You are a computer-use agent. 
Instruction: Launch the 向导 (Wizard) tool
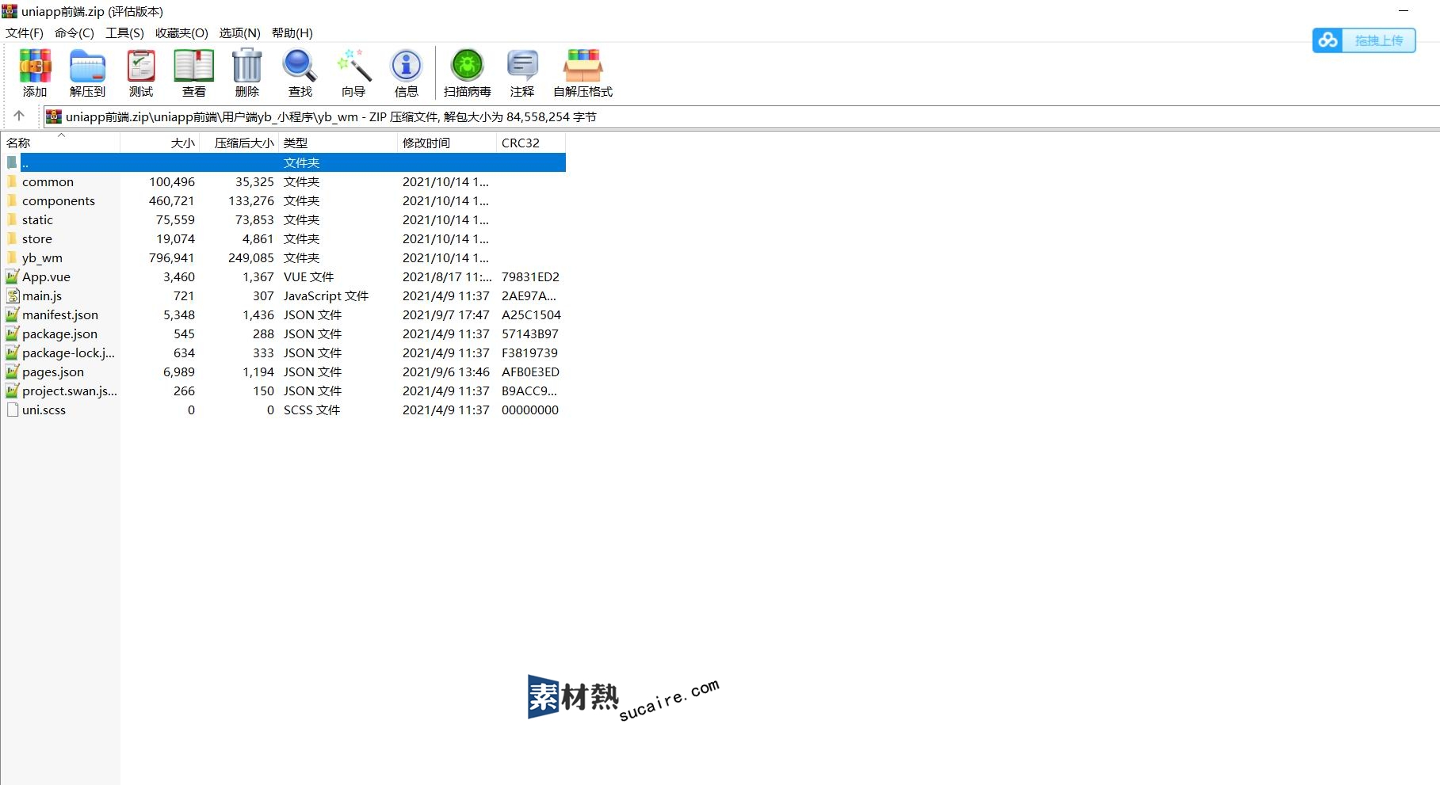[x=353, y=67]
